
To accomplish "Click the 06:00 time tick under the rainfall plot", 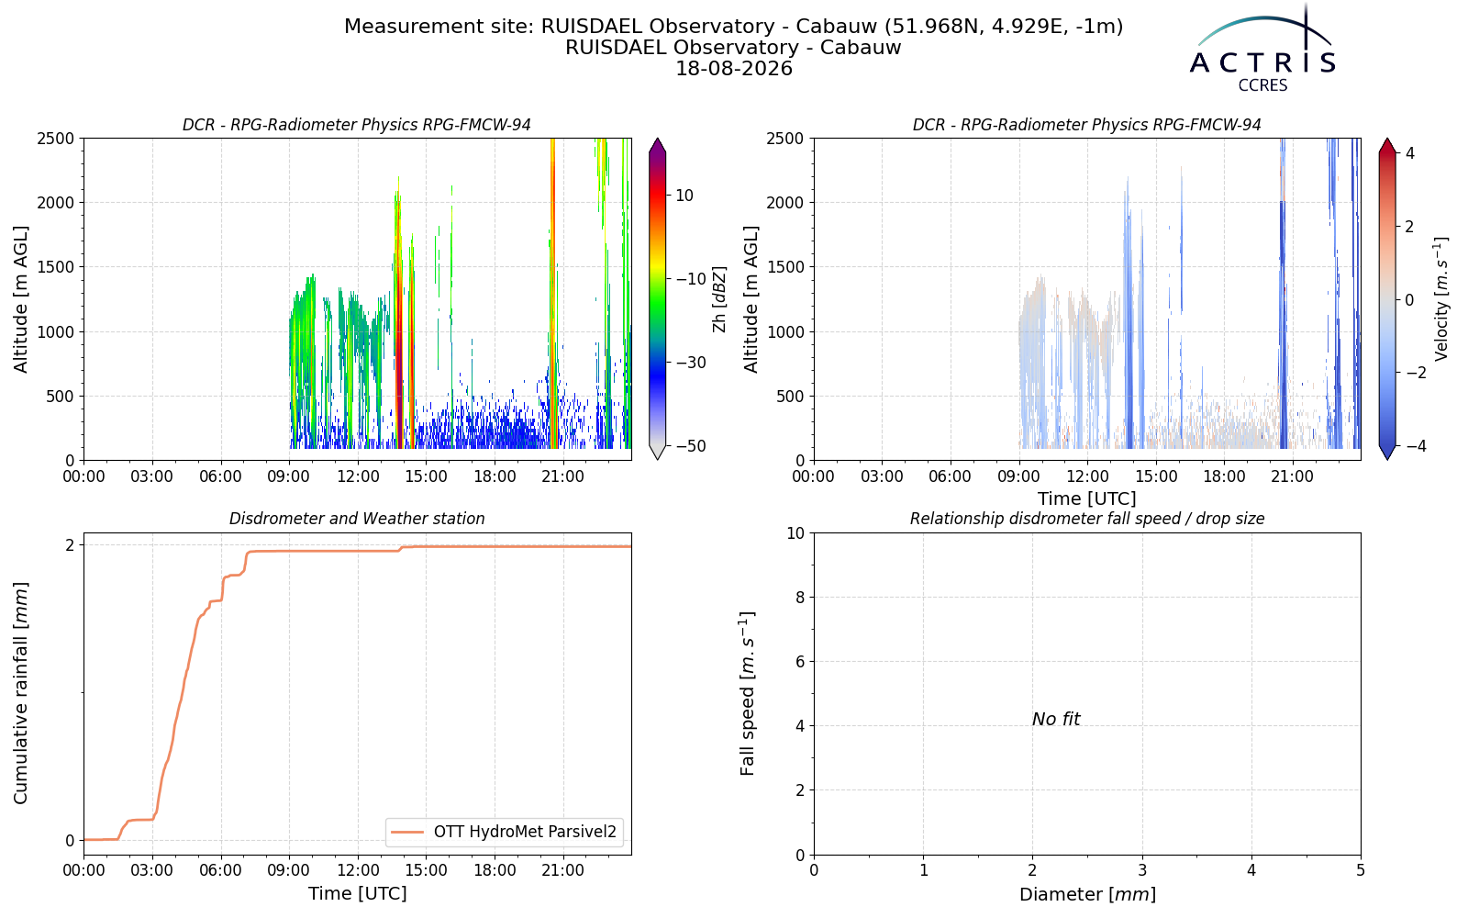I will coord(220,870).
